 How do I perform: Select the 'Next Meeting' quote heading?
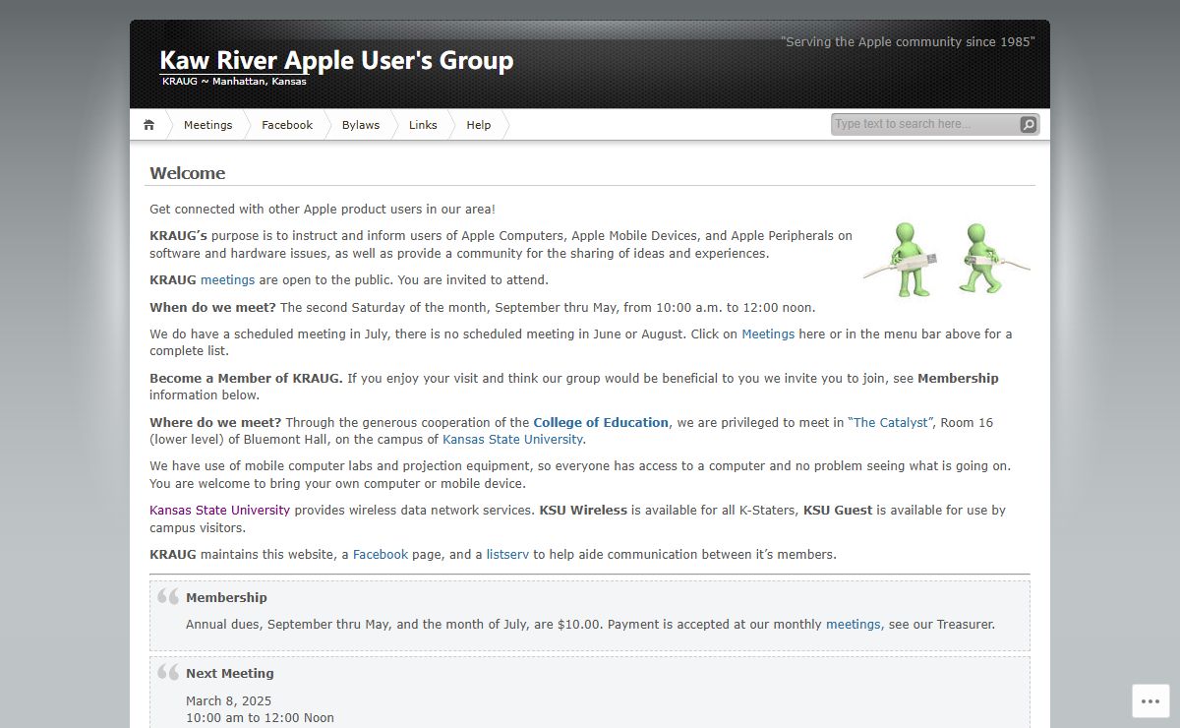point(230,674)
